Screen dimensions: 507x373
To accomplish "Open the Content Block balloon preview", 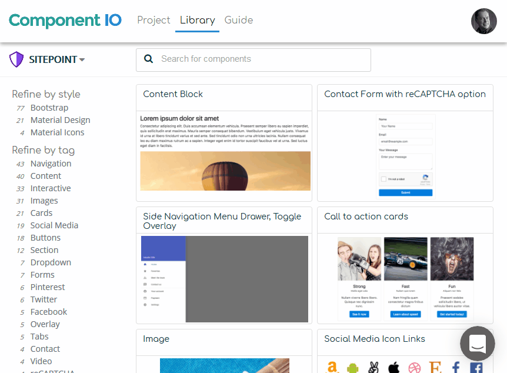I will (x=225, y=171).
